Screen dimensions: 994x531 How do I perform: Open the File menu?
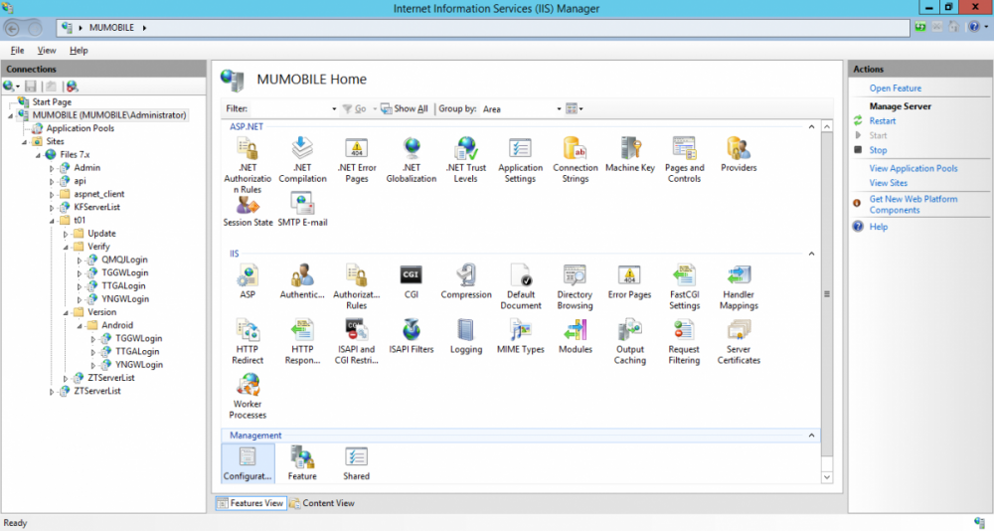coord(17,50)
